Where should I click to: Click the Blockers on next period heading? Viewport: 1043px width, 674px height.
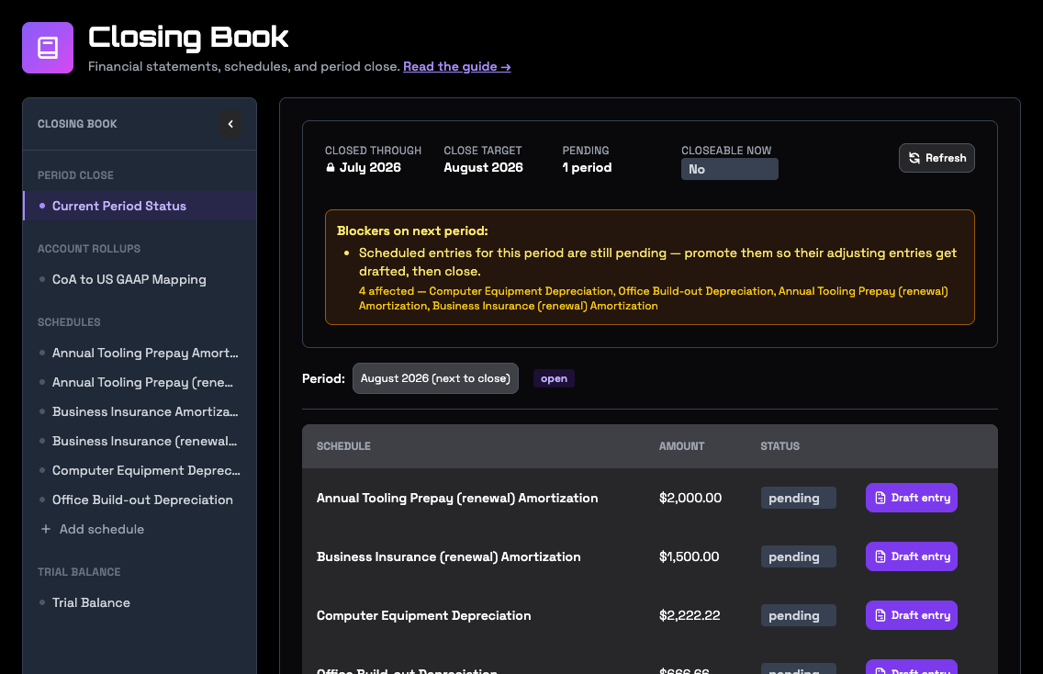[x=412, y=230]
